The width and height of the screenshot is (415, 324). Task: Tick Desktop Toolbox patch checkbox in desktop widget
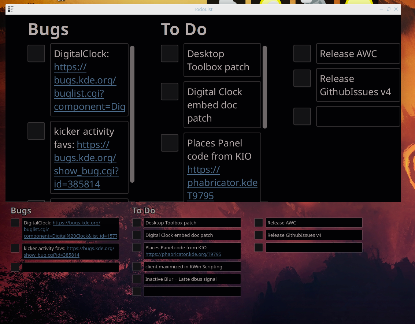coord(137,223)
